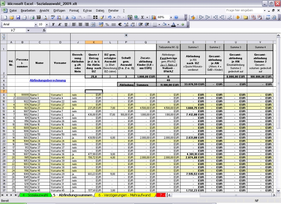The width and height of the screenshot is (281, 204).
Task: Click the AutoSum sigma icon
Action: point(143,17)
